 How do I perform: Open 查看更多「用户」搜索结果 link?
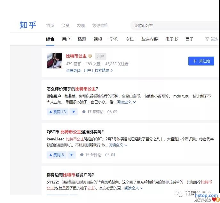coord(89,70)
